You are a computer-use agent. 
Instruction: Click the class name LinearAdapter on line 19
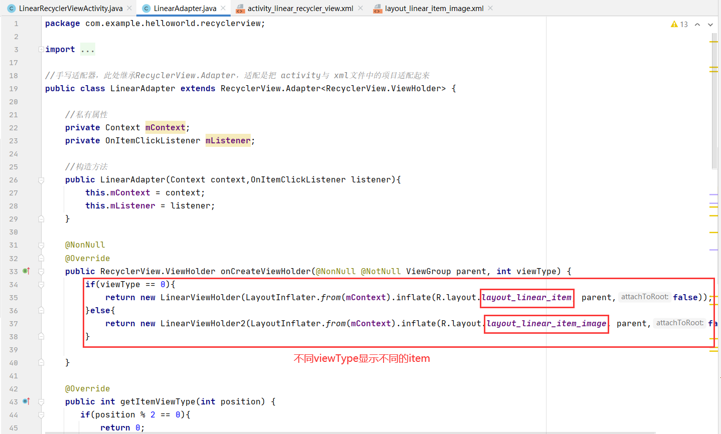tap(143, 88)
